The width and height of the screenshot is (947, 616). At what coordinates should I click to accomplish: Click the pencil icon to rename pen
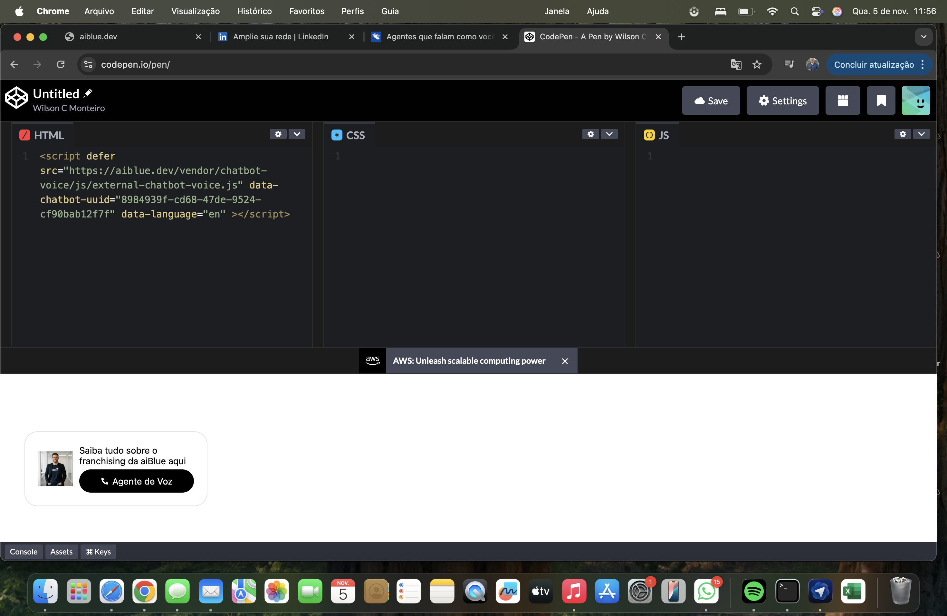(88, 93)
